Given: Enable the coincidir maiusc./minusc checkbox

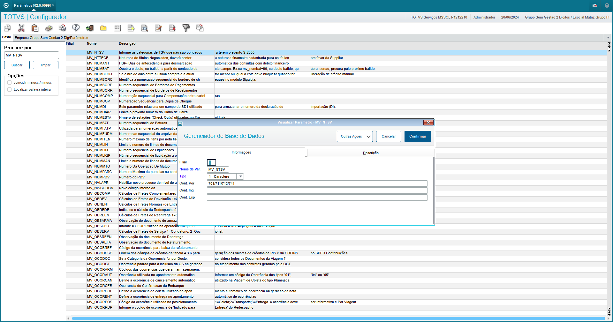Looking at the screenshot, I should point(10,83).
